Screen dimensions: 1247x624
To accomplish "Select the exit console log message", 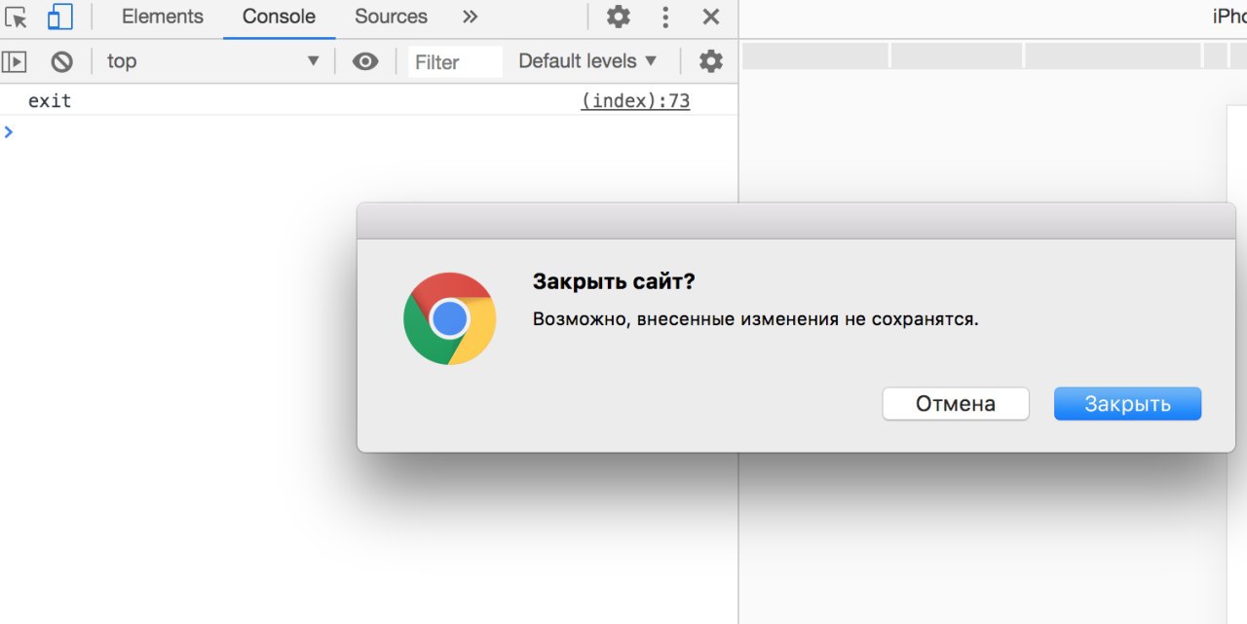I will point(50,100).
